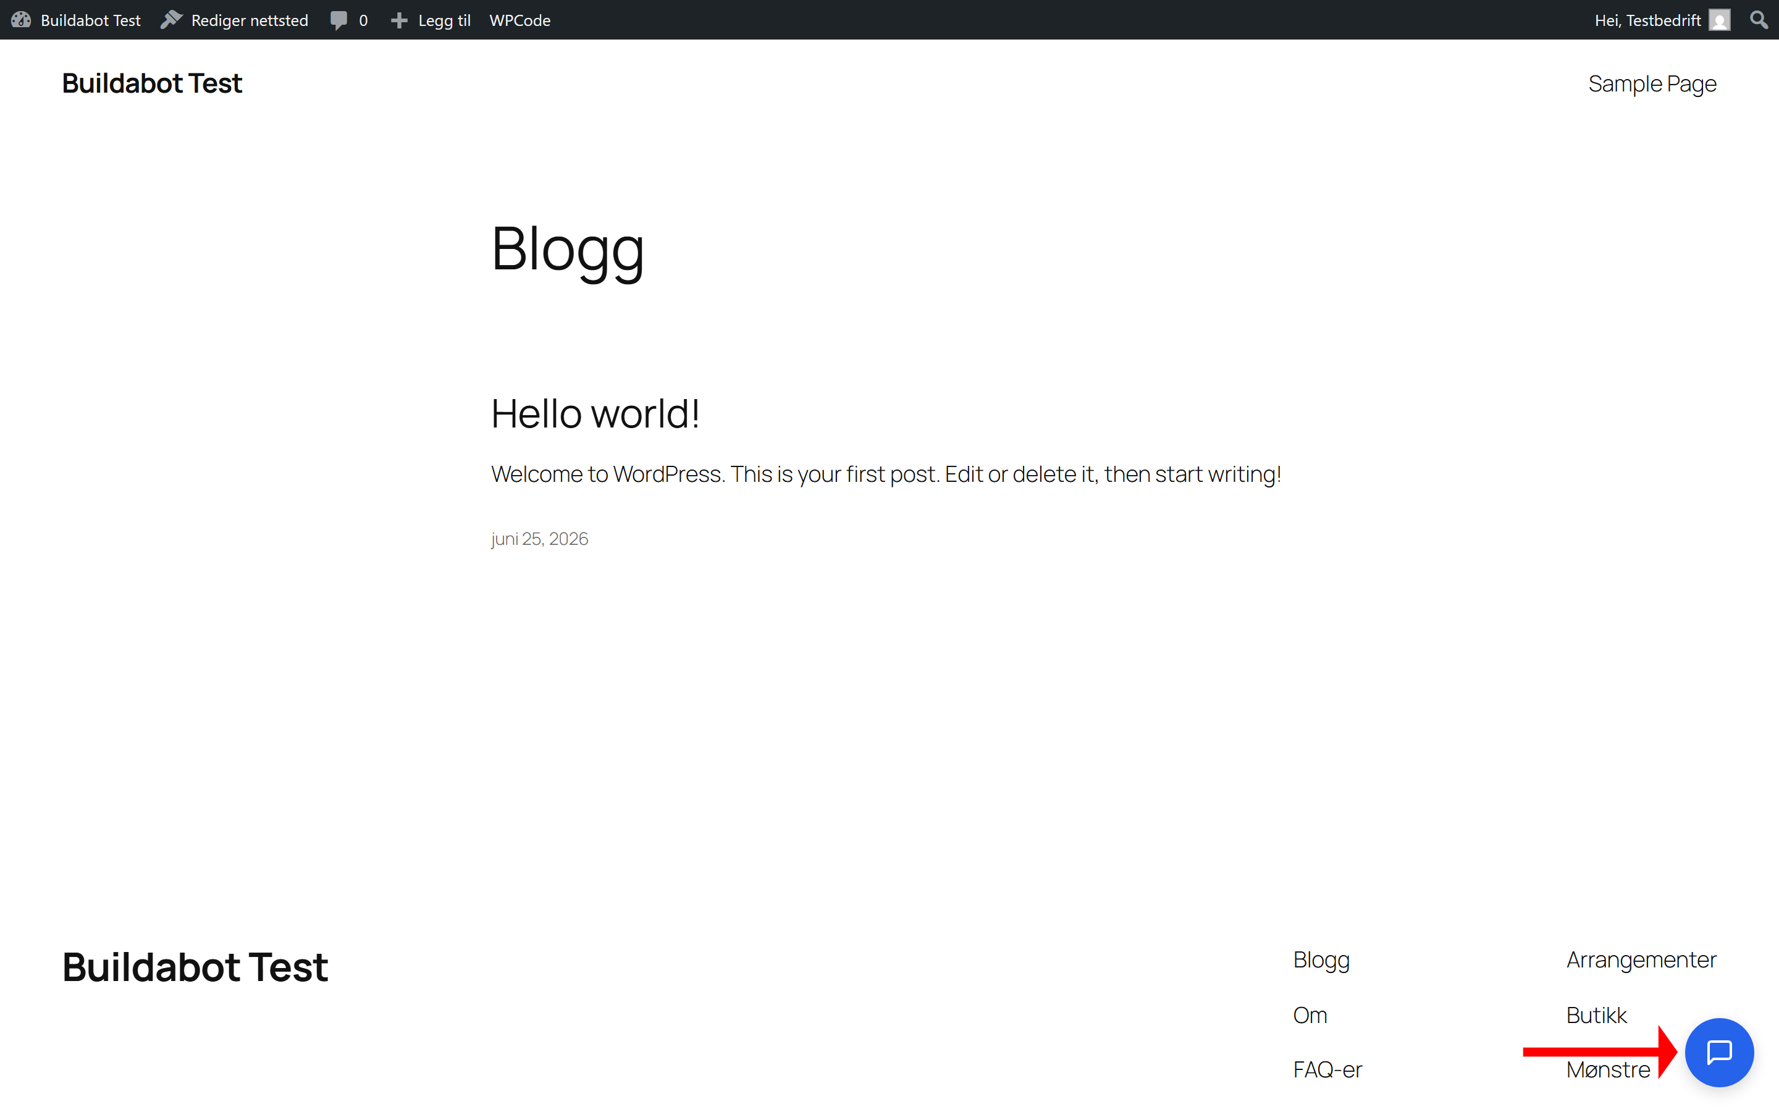This screenshot has width=1779, height=1112.
Task: Open the Hei, Testbedrift account menu
Action: pyautogui.click(x=1647, y=20)
